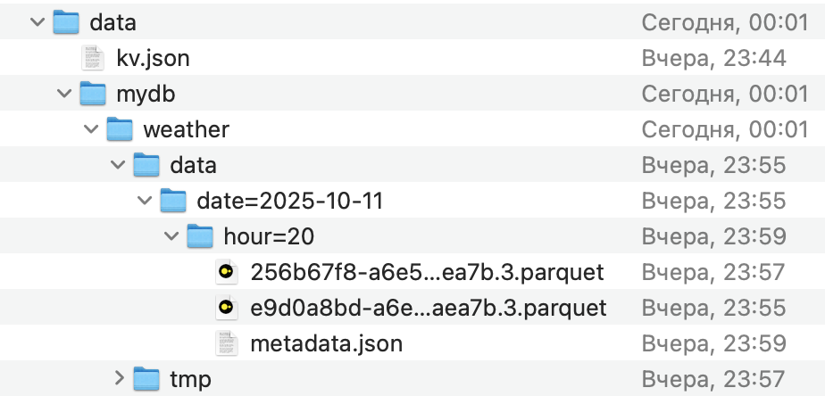Click the kv.json file icon
The image size is (825, 396).
pyautogui.click(x=93, y=58)
